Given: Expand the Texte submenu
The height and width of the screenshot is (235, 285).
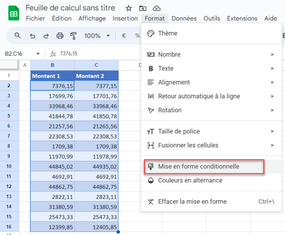Looking at the screenshot, I should coord(212,68).
